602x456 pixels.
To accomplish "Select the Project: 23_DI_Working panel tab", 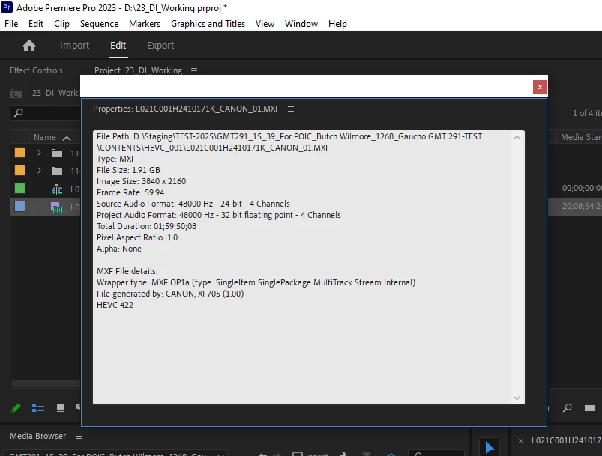I will click(138, 70).
